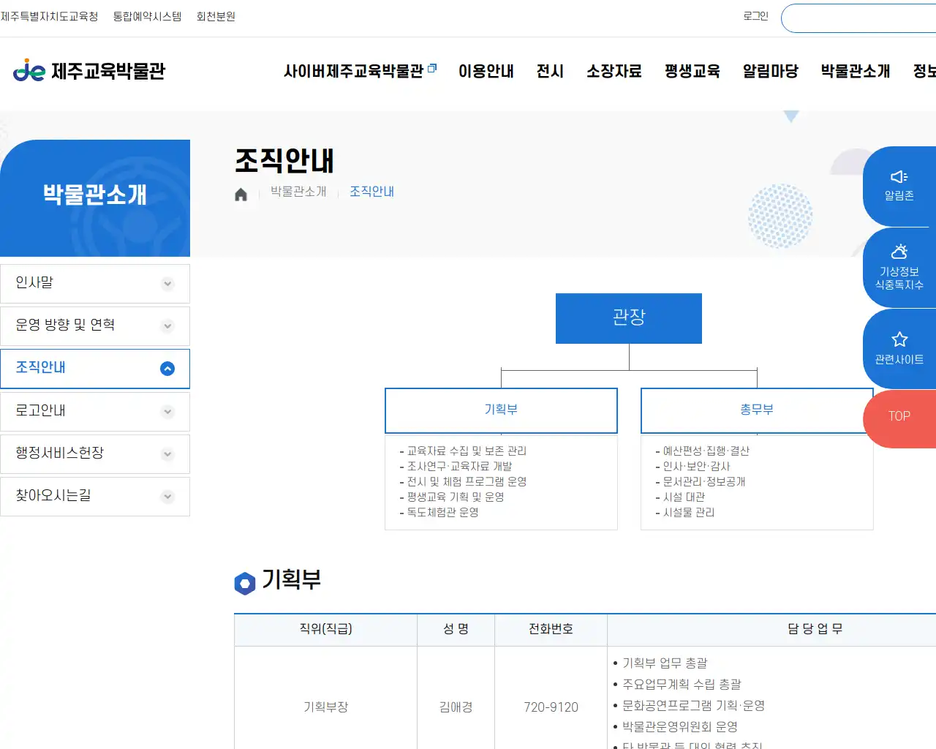Click '기획부 업무 총괄' duty text
936x749 pixels.
point(665,663)
